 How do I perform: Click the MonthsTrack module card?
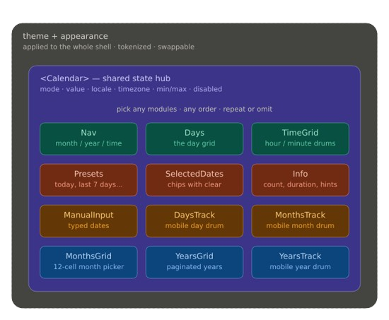click(300, 221)
